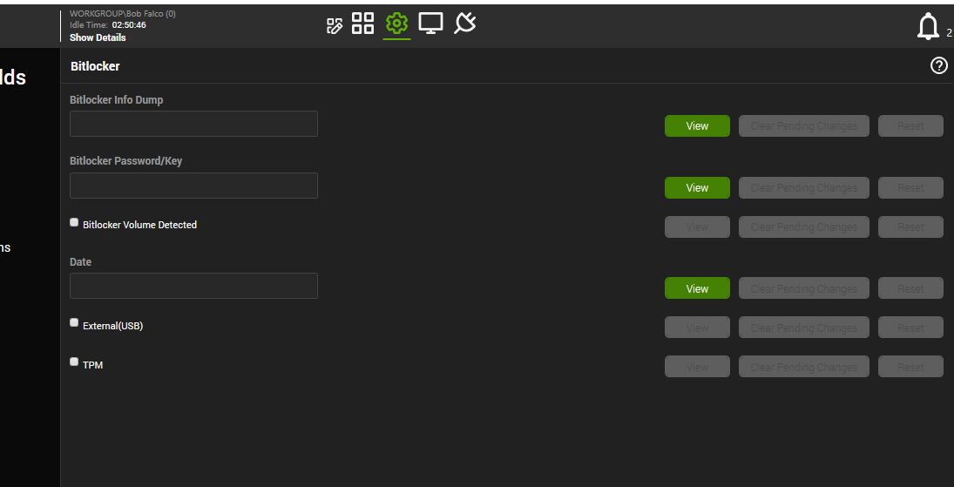Toggle Bitlocker Volume Detected checkbox
The width and height of the screenshot is (954, 487).
74,222
